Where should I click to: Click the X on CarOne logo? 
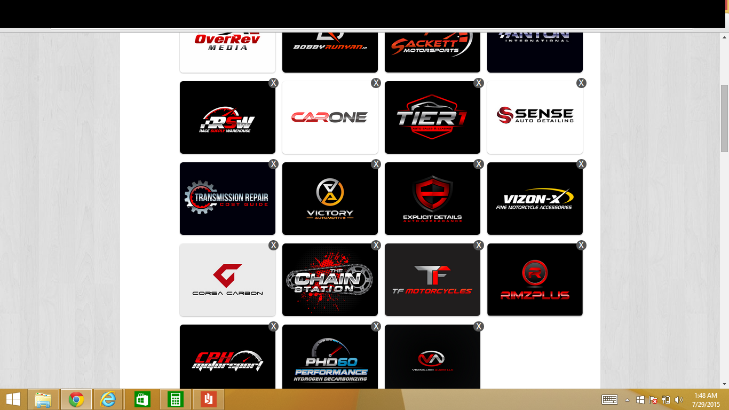(376, 83)
